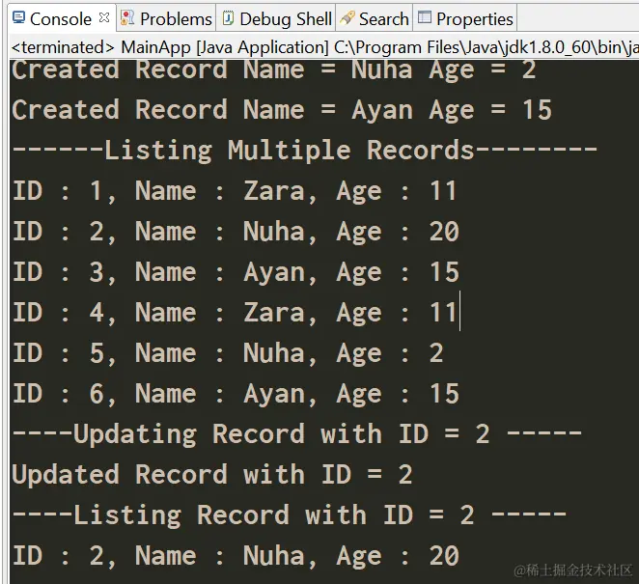The image size is (639, 584).
Task: Click the Problems tab icon
Action: coord(127,17)
